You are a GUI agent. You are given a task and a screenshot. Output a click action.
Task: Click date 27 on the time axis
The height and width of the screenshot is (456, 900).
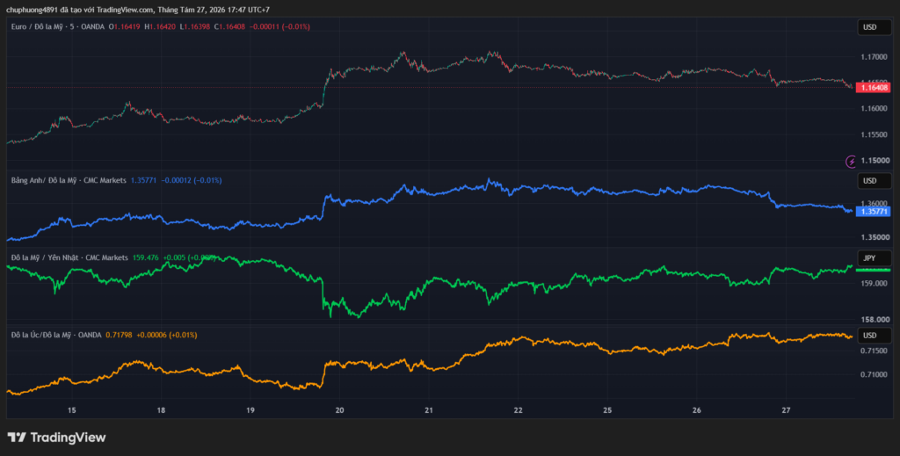click(x=787, y=410)
